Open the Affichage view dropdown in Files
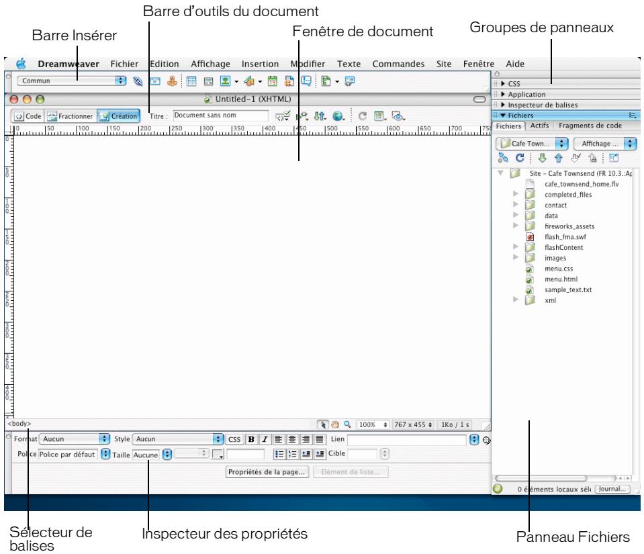 604,143
